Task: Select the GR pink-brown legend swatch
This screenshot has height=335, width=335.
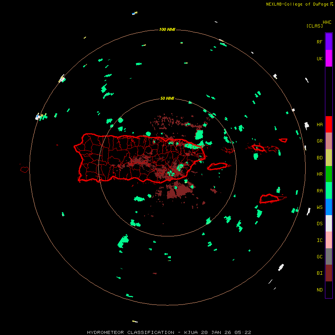Action: coord(329,141)
